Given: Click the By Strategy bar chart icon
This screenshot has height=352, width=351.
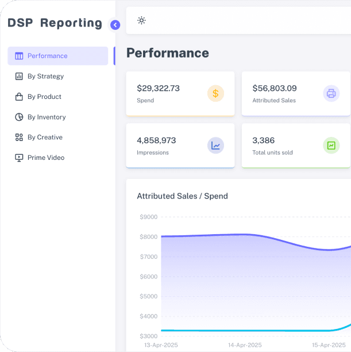Looking at the screenshot, I should click(x=19, y=76).
